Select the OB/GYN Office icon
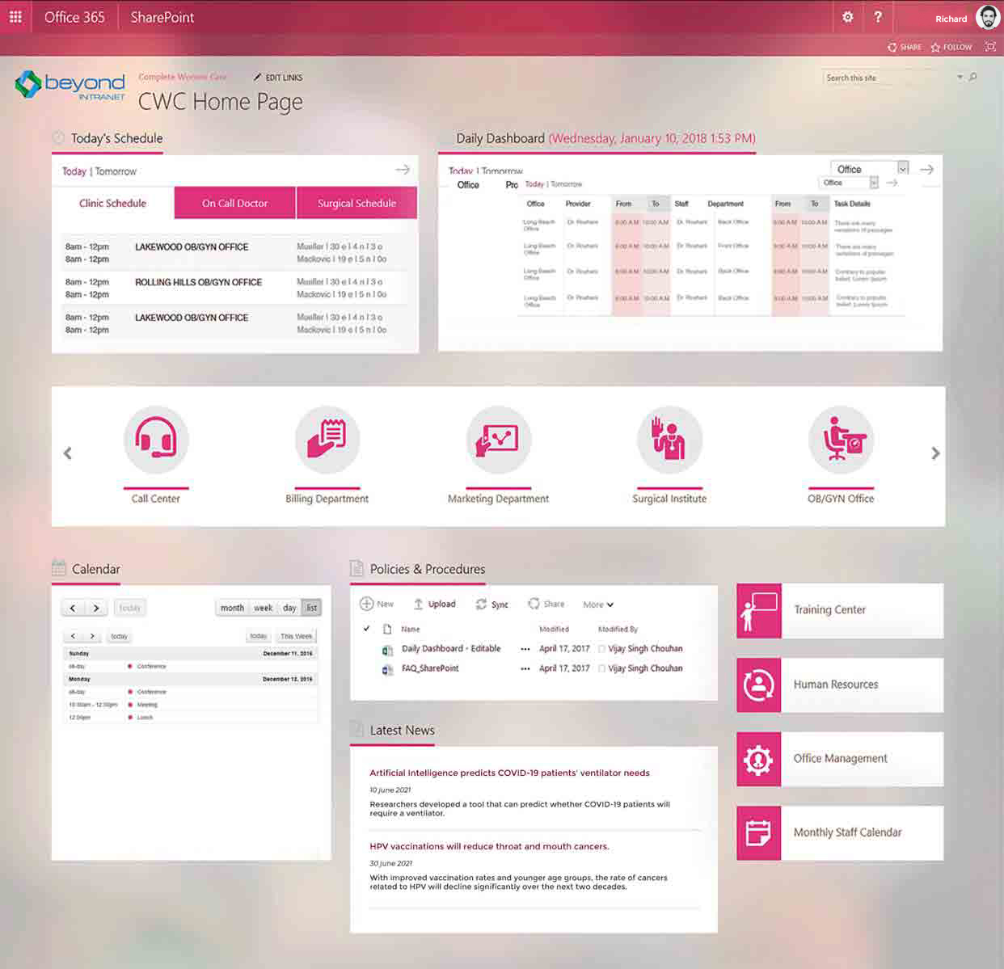 841,440
